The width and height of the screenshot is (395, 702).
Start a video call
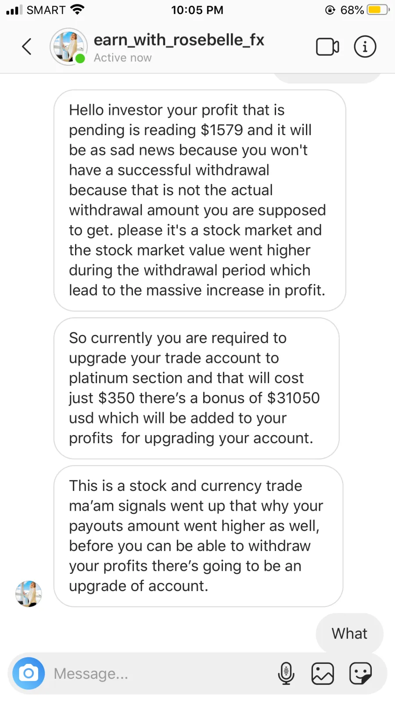point(327,47)
